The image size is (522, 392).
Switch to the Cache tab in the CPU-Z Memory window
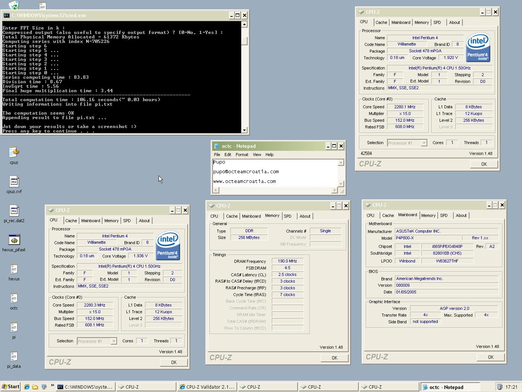point(232,216)
